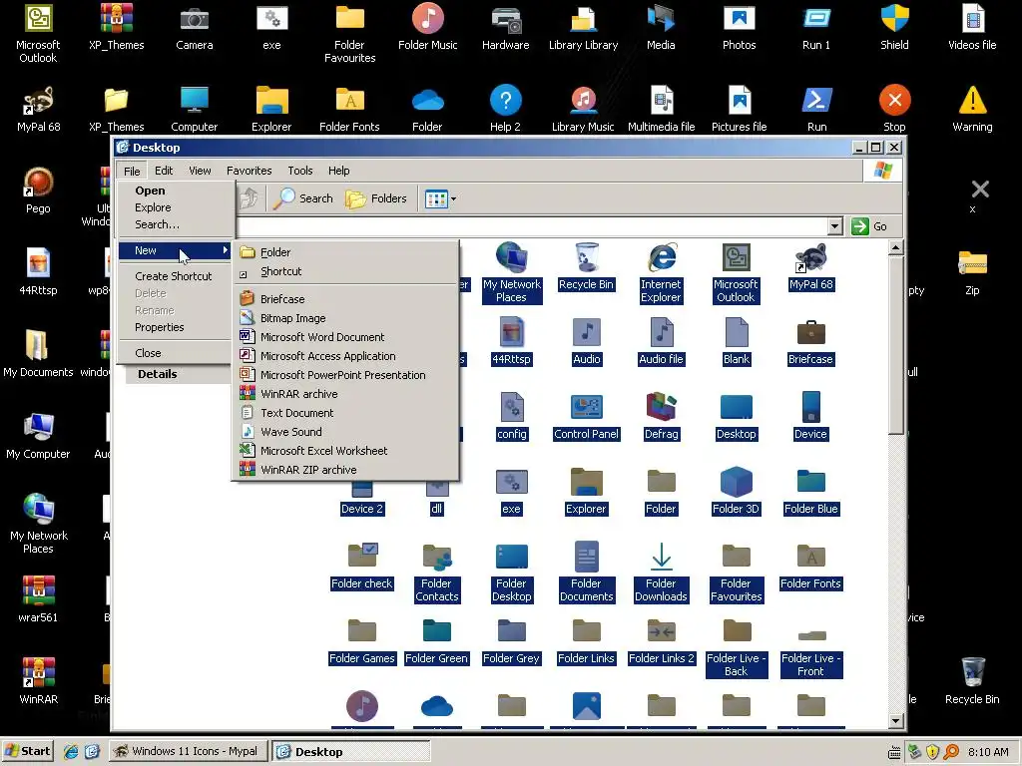Create new Microsoft Word Document
Viewport: 1022px width, 766px height.
tap(345, 337)
